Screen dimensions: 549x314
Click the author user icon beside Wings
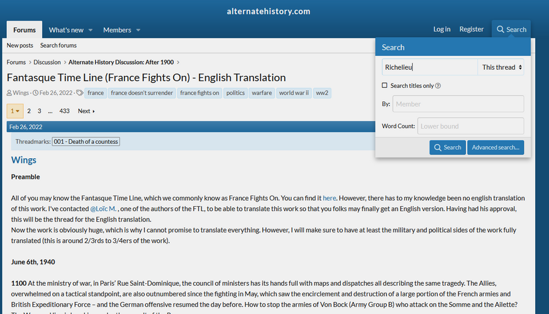pyautogui.click(x=9, y=93)
